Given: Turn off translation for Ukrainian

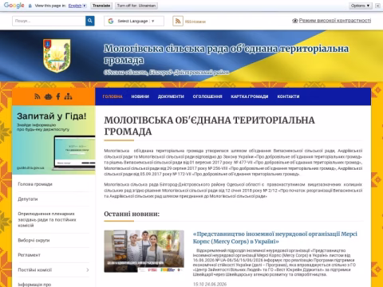Looking at the screenshot, I should (x=136, y=6).
